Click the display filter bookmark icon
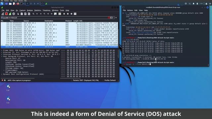Viewport: 212px width, 119px height. tap(2, 18)
